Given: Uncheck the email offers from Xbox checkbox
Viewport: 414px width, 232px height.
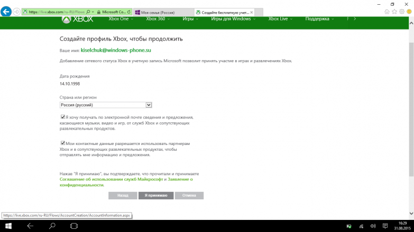Looking at the screenshot, I should (63, 117).
